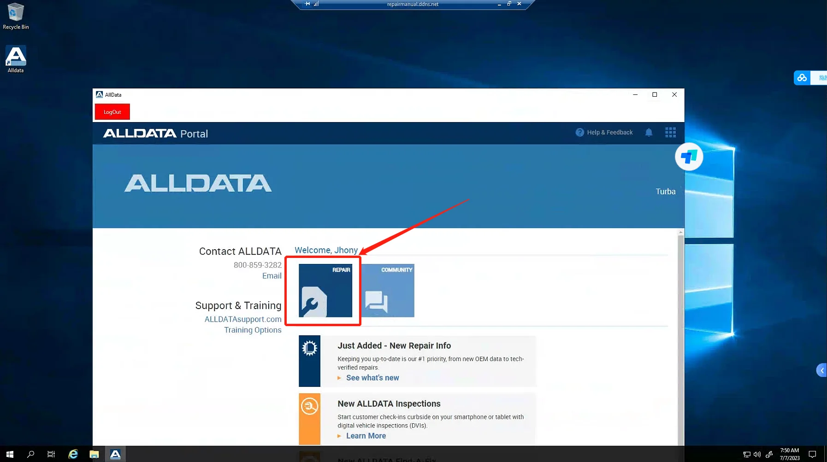827x462 pixels.
Task: Open the COMMUNITY tile
Action: [x=388, y=290]
